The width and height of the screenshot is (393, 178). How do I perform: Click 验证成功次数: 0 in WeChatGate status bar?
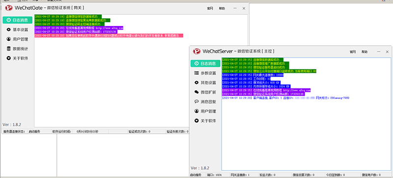click(x=140, y=131)
